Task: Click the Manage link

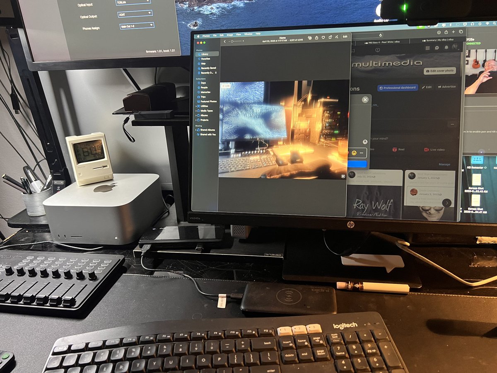Action: [444, 164]
